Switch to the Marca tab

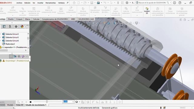tap(28, 19)
